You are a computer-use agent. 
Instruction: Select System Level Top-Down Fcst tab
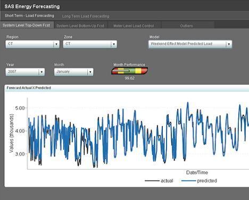pos(27,25)
